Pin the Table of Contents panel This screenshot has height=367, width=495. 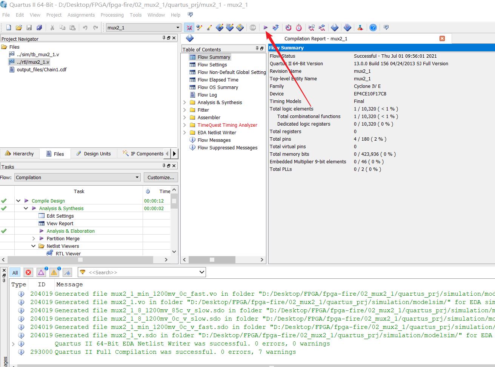coord(257,49)
